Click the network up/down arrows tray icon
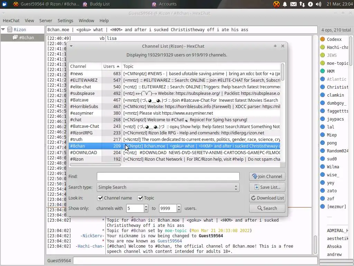 coord(302,4)
